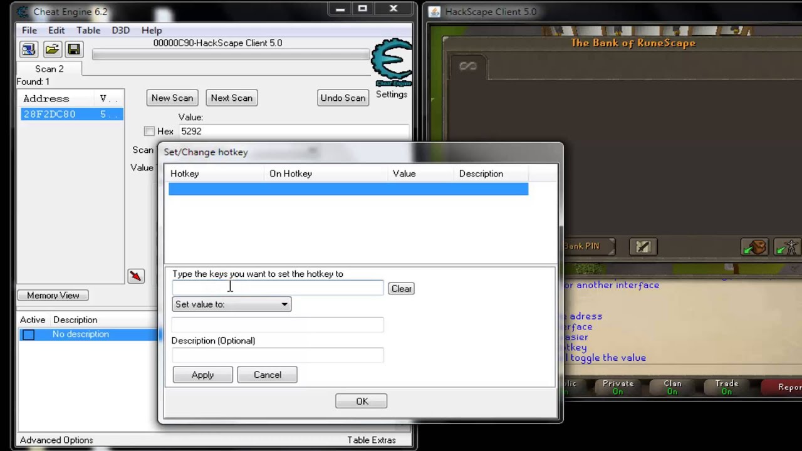
Task: Expand the 'Set value to:' dropdown
Action: (x=231, y=304)
